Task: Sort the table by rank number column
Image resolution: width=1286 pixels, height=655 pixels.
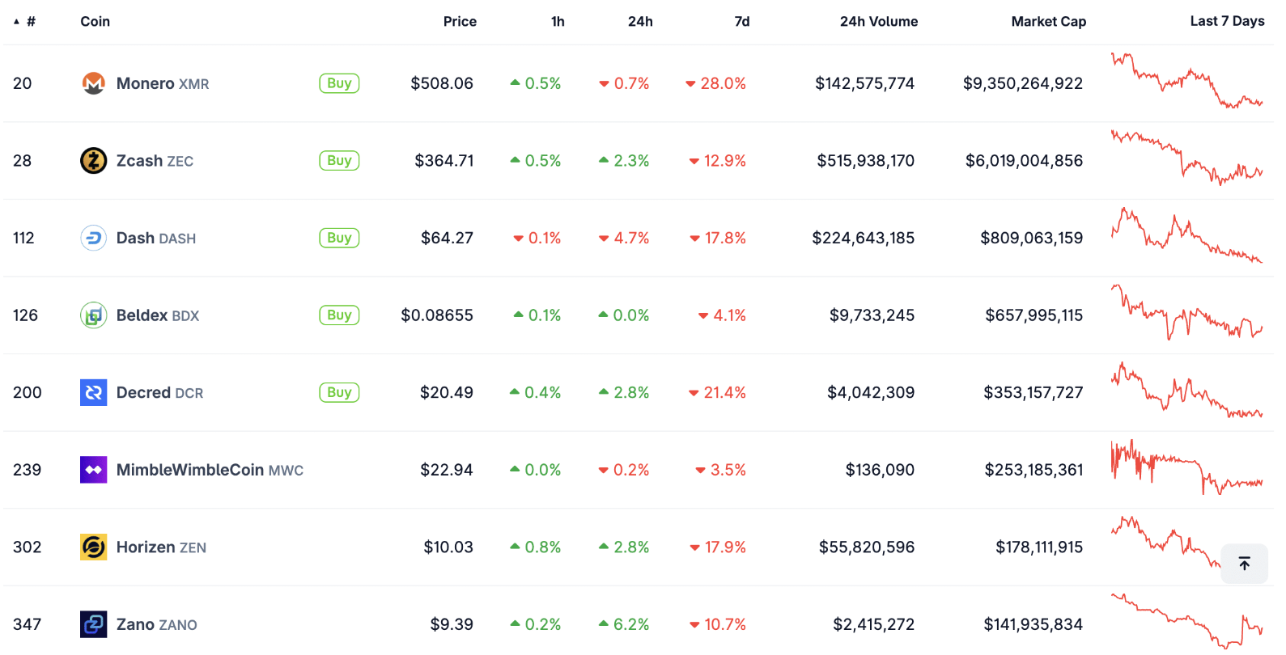Action: click(x=30, y=22)
